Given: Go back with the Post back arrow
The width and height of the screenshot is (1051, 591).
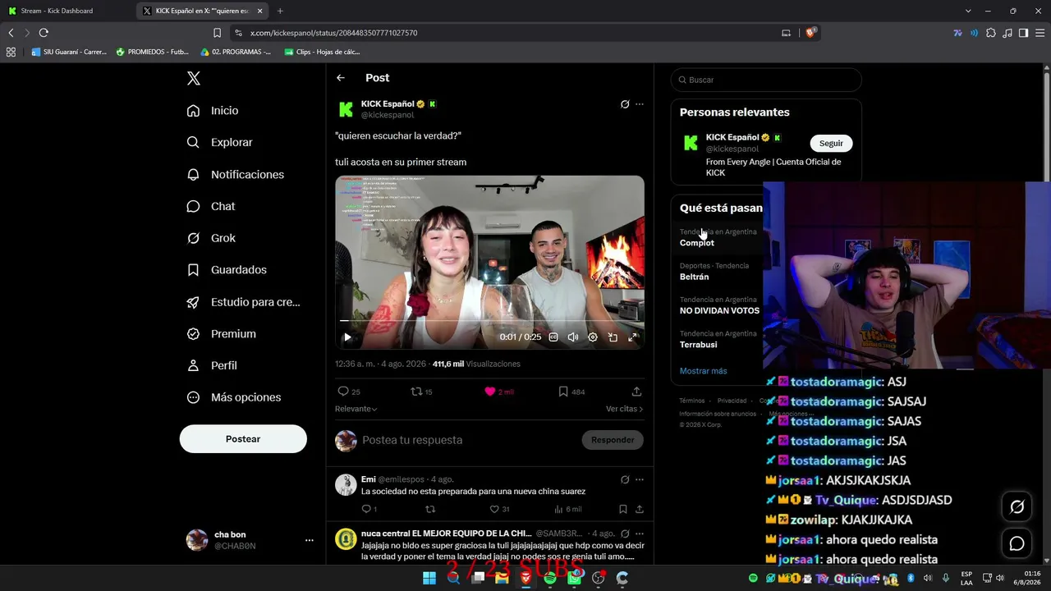Looking at the screenshot, I should [341, 78].
